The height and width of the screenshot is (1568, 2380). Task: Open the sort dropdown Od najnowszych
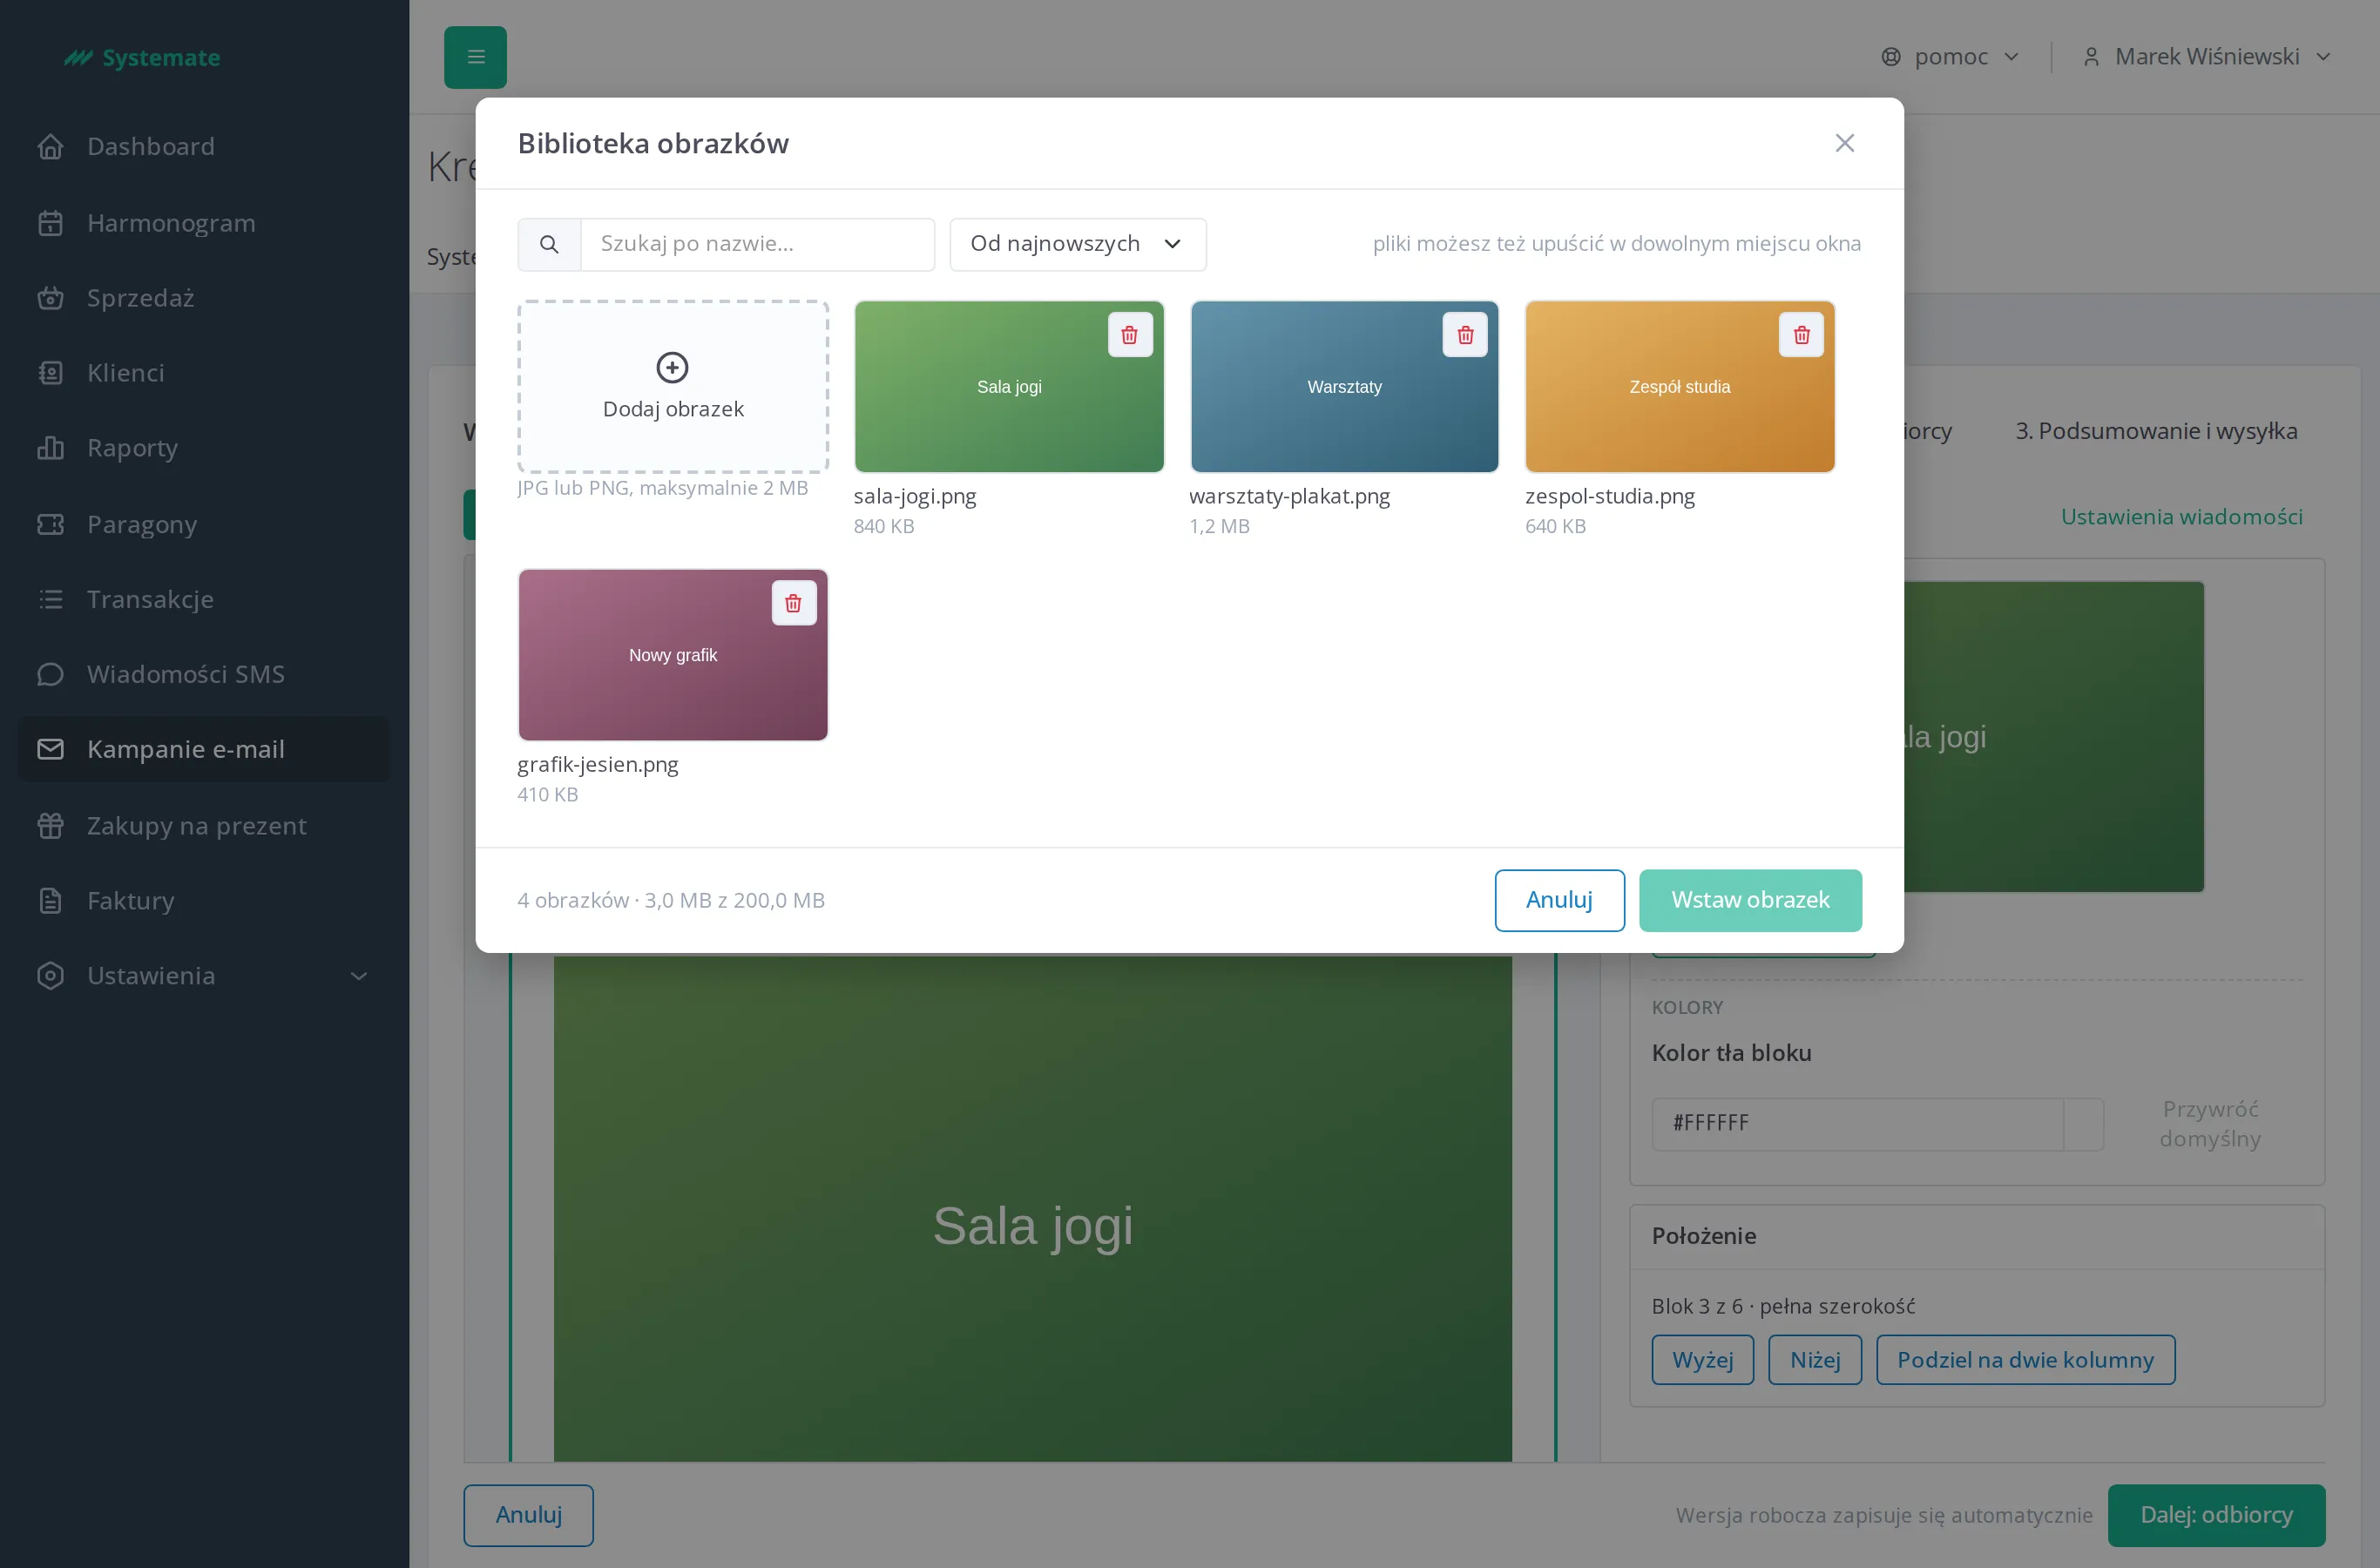pyautogui.click(x=1077, y=244)
